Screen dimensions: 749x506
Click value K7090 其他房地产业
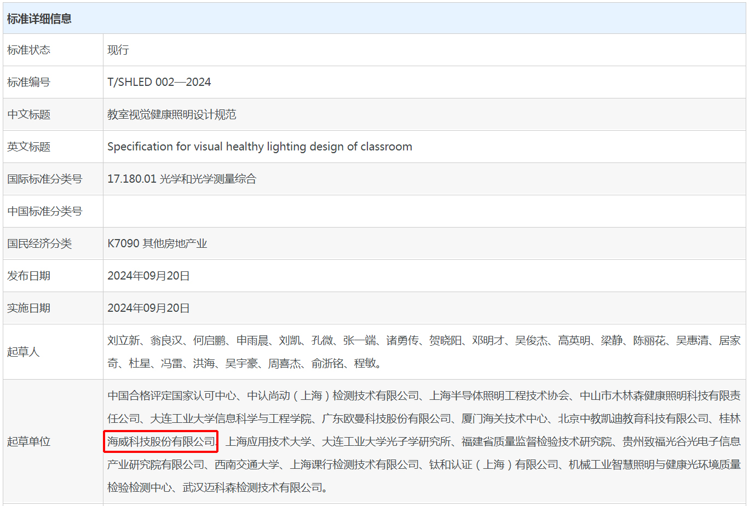pos(157,243)
